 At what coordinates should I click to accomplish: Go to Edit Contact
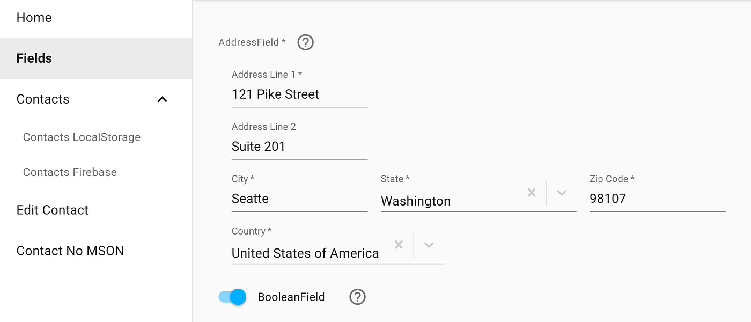point(52,210)
